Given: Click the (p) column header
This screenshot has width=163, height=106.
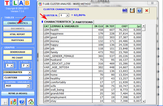Looking at the screenshot, I should (135, 26).
